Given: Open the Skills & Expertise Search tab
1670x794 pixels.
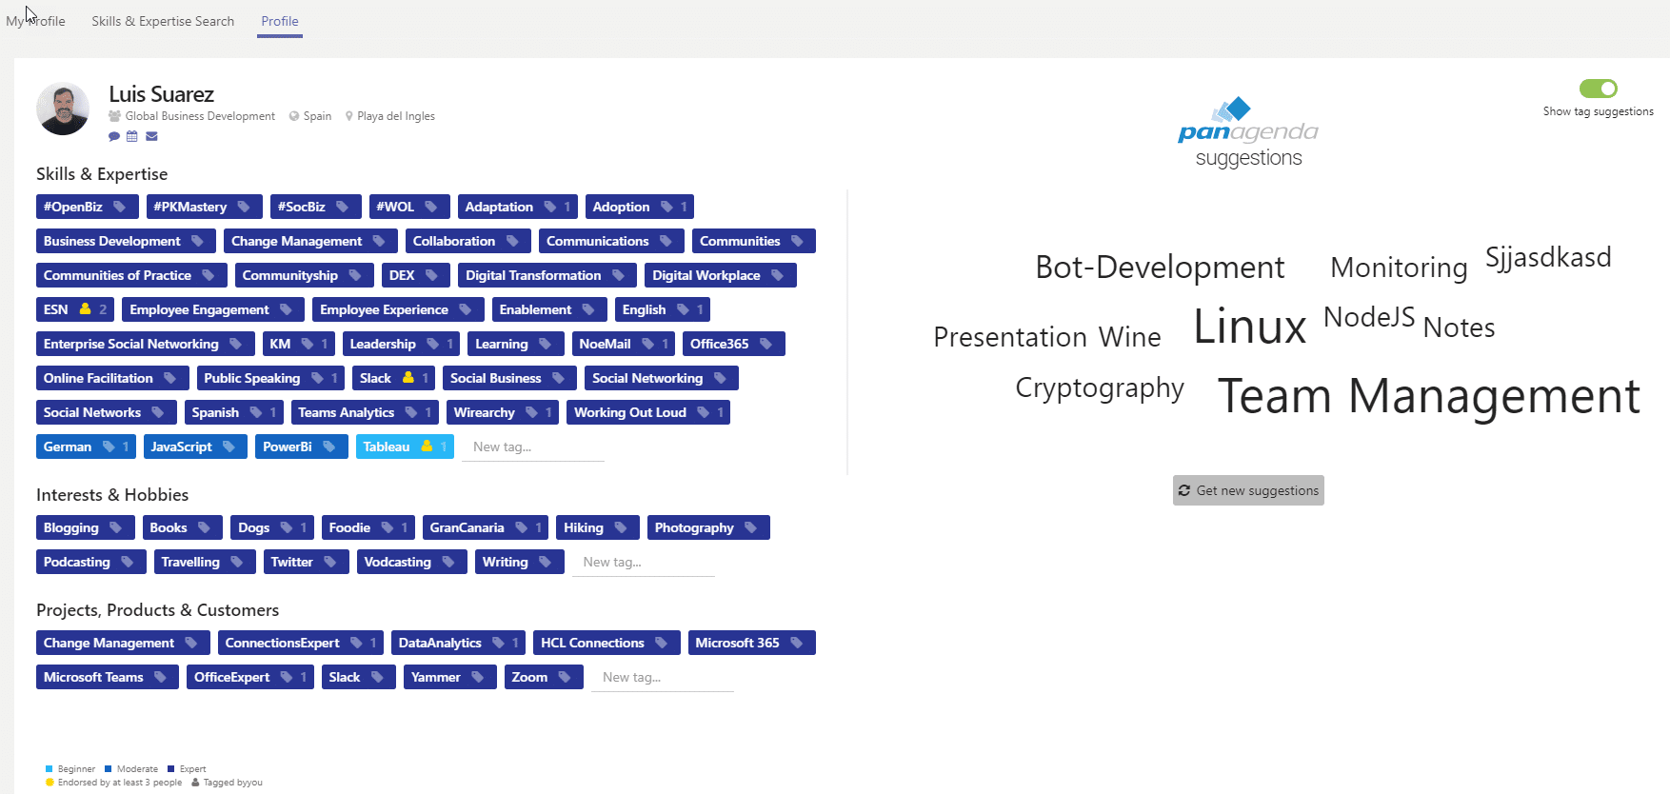Looking at the screenshot, I should [163, 21].
